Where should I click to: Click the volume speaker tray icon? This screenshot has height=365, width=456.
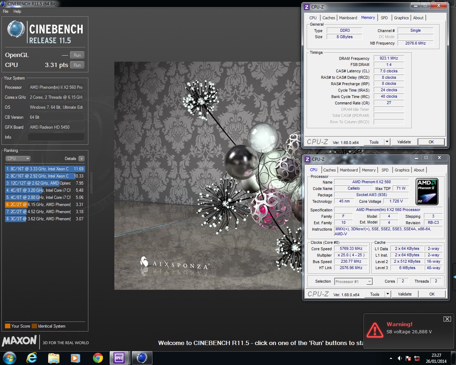(x=400, y=358)
